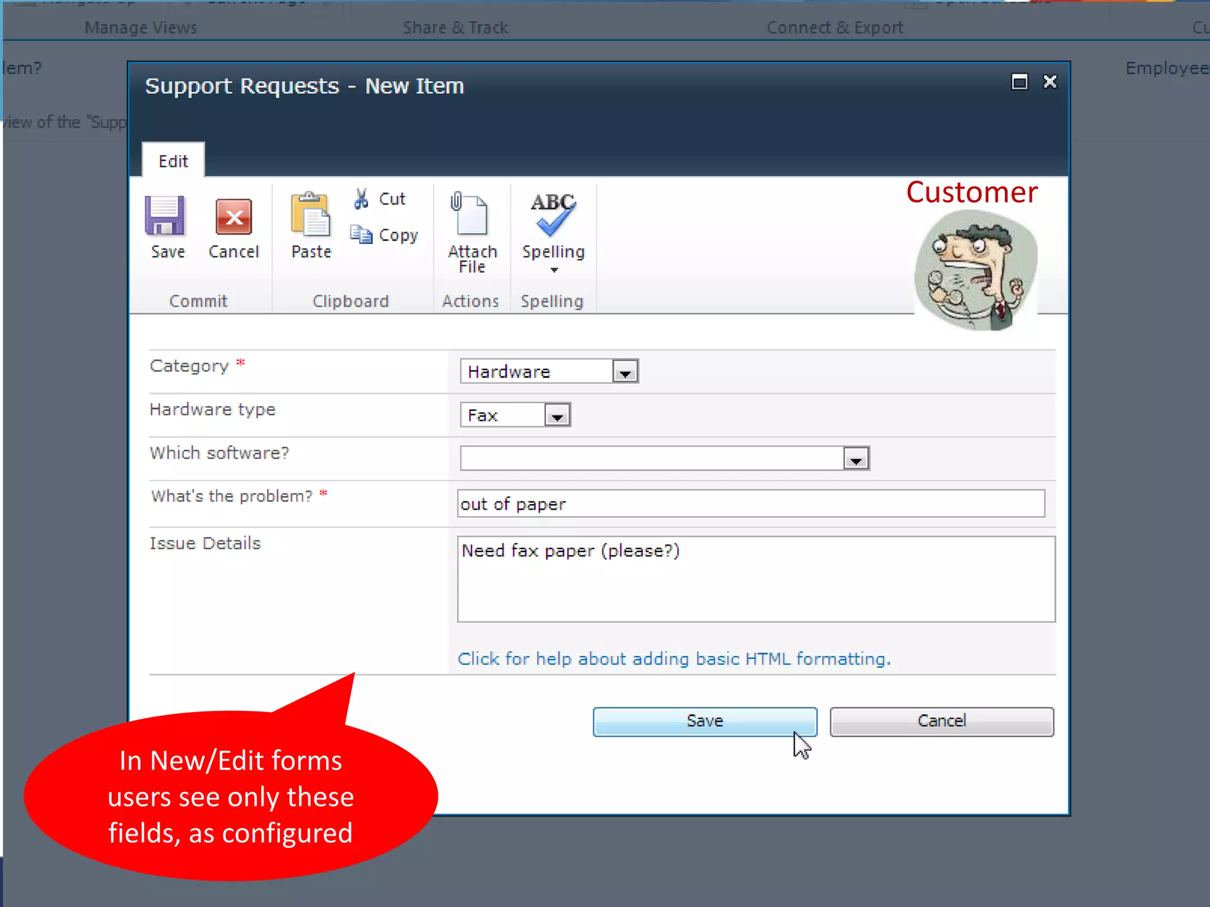Maximize the New Item dialog
The image size is (1210, 907).
point(1020,81)
